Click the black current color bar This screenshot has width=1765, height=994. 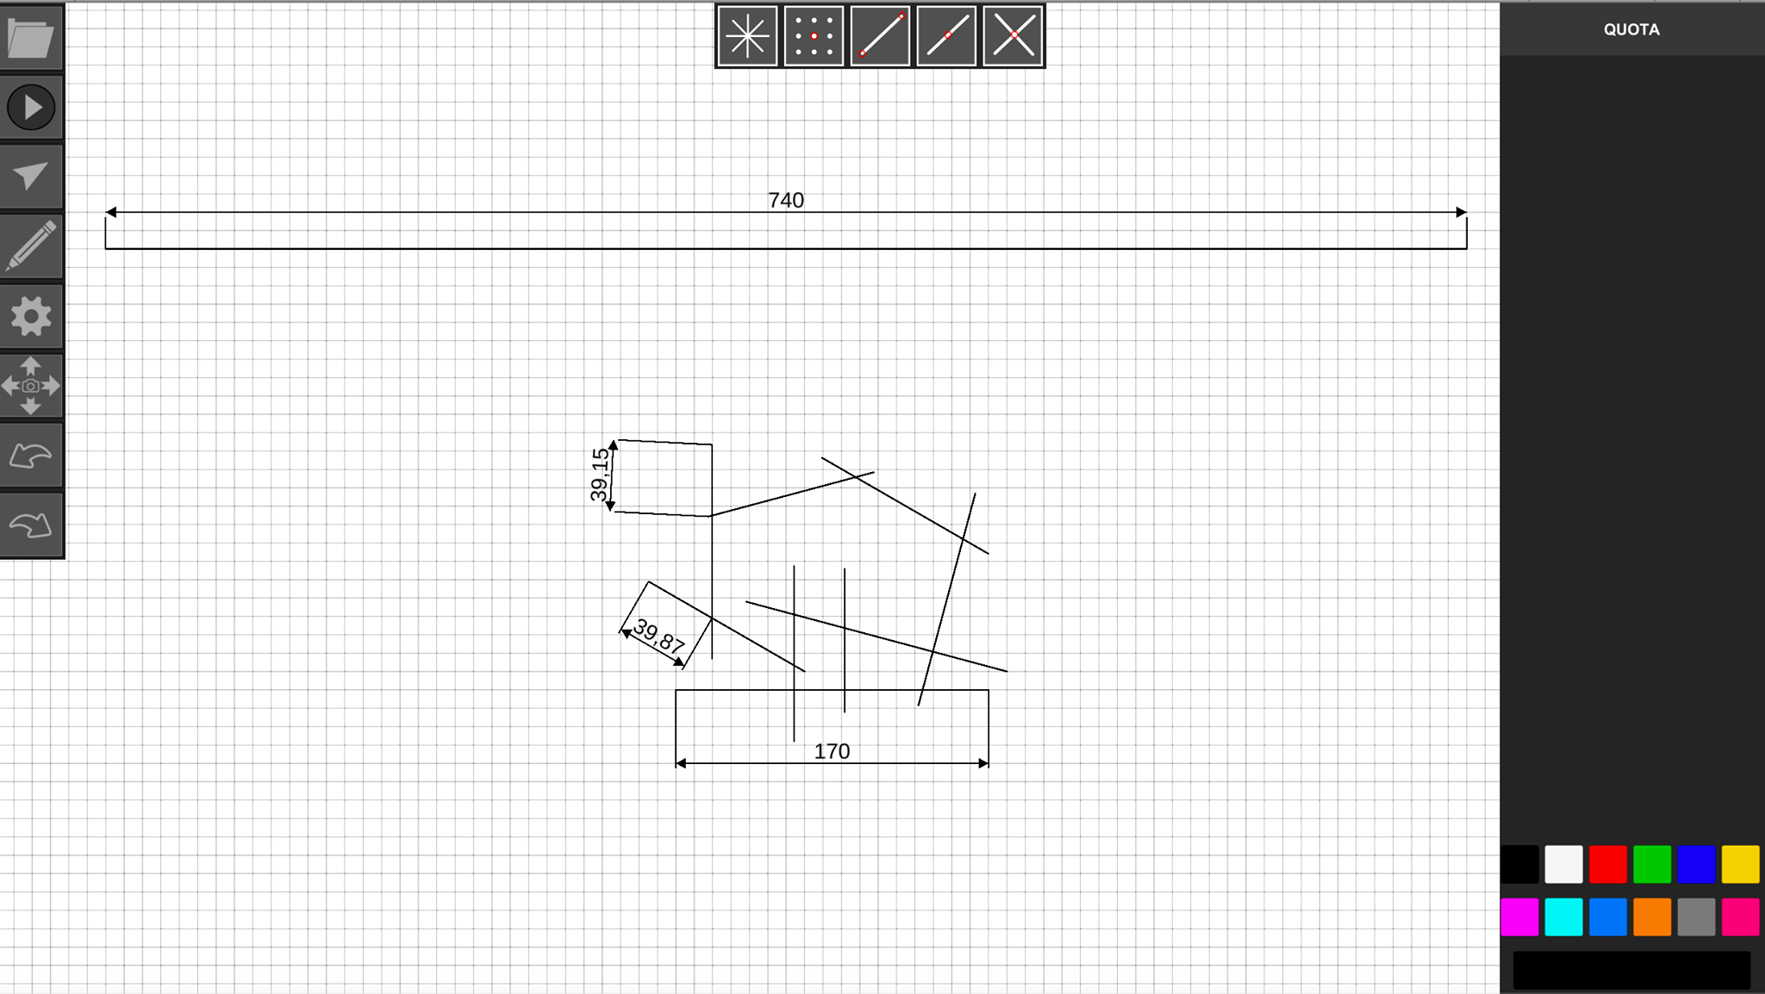point(1631,970)
